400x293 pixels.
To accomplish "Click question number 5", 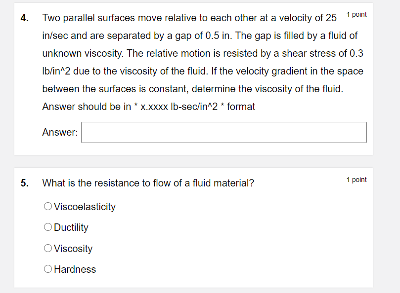I will coord(23,183).
